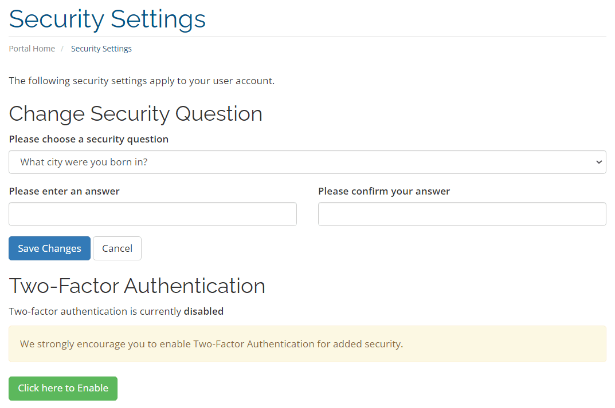This screenshot has width=615, height=408.
Task: Click 'The following security settings apply' text
Action: pyautogui.click(x=142, y=81)
